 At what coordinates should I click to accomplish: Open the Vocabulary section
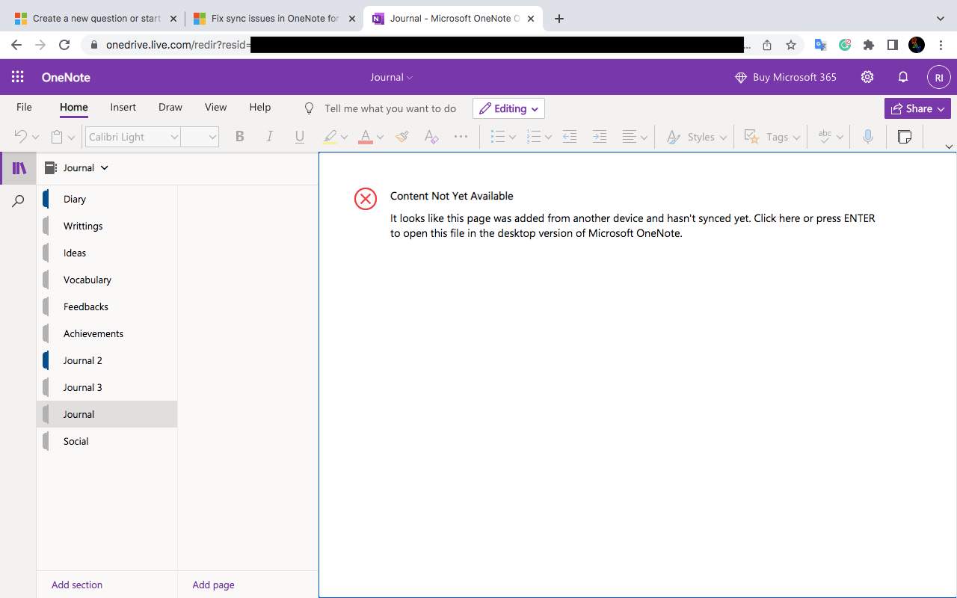[x=107, y=280]
